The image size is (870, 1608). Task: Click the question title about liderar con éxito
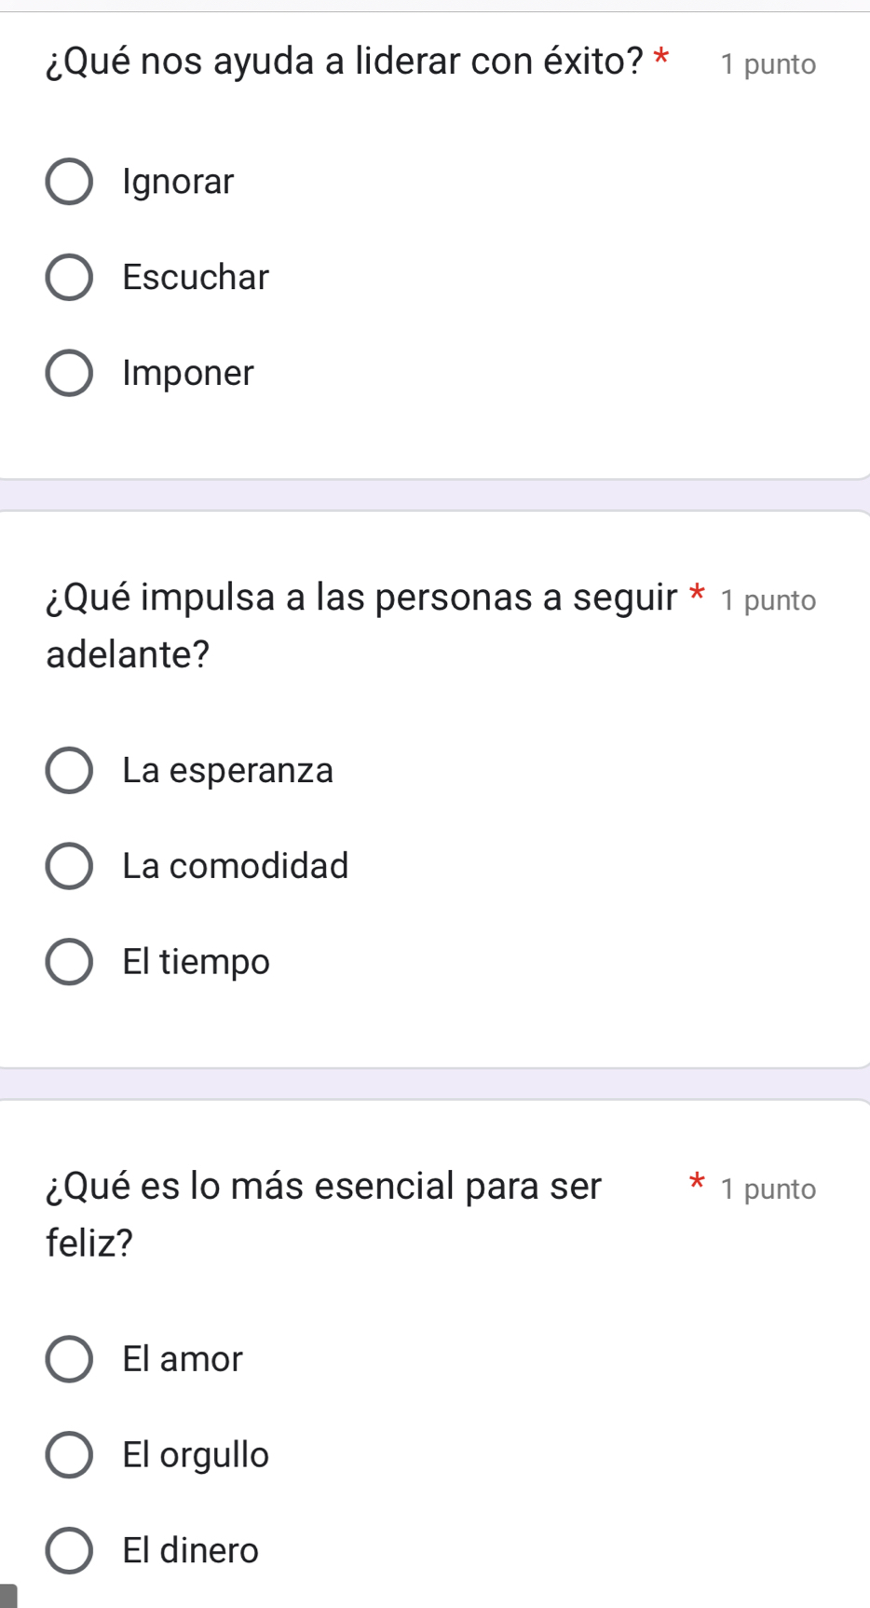tap(345, 62)
